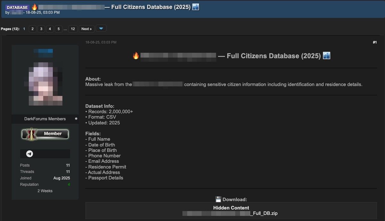Viewport: 385px width, 221px height.
Task: Click the status dot next to DarkForums Members
Action: tap(76, 119)
